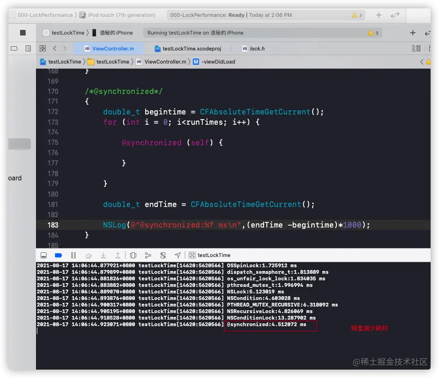
Task: Click the jump bar warning triangle
Action: tap(428, 62)
